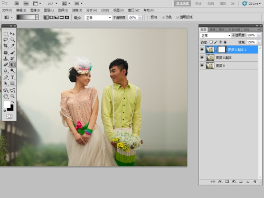Toggle lock image pixels brush icon
Screen dimensions: 264x198
[215, 42]
